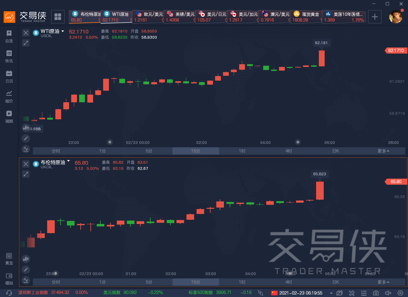Open the 报价 quotes sidebar icon
The width and height of the screenshot is (408, 297).
[9, 96]
